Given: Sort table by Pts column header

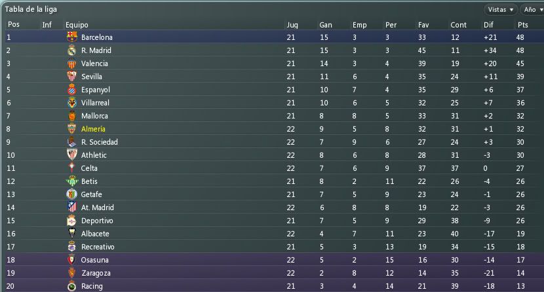Looking at the screenshot, I should point(523,25).
